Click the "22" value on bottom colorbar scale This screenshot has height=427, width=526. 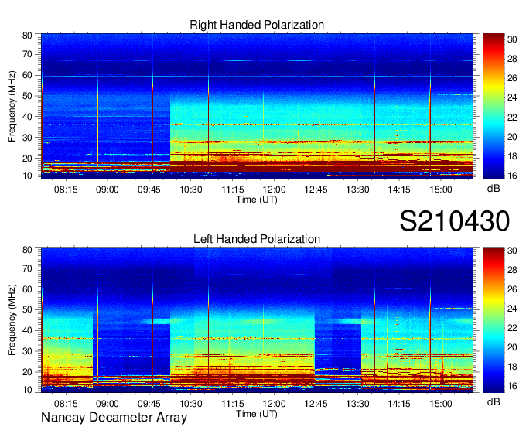tap(512, 328)
